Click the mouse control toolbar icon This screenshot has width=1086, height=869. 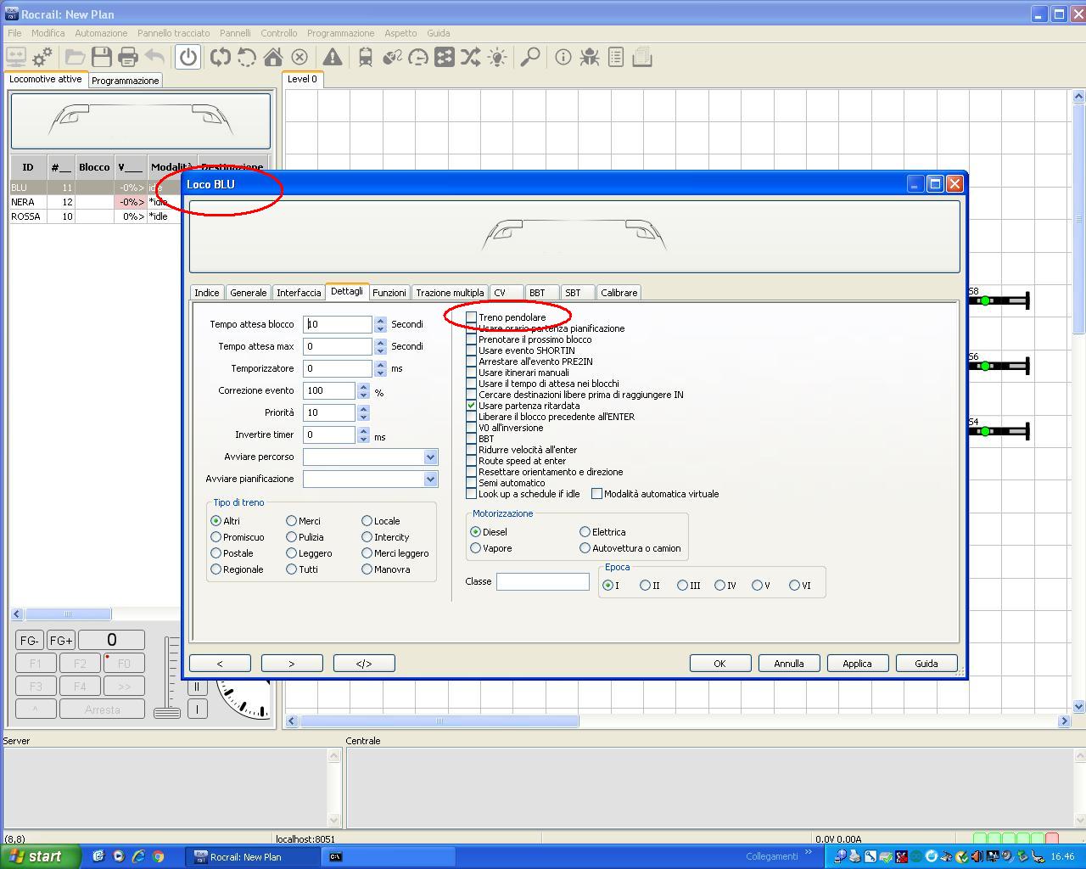392,57
